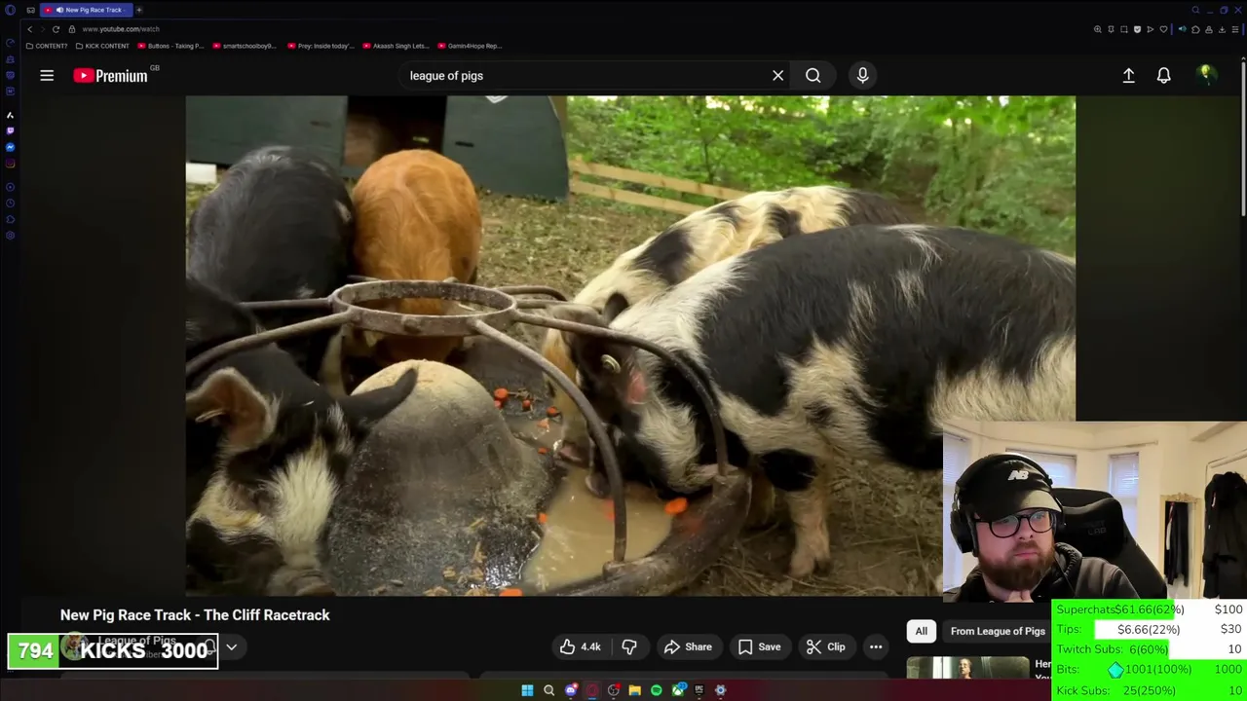Start voice search with the microphone
The height and width of the screenshot is (701, 1247).
862,75
